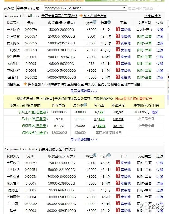Click cancel rate 3/1281 for 明枫网络
Image resolution: width=169 pixels, height=214 pixels.
tap(99, 126)
